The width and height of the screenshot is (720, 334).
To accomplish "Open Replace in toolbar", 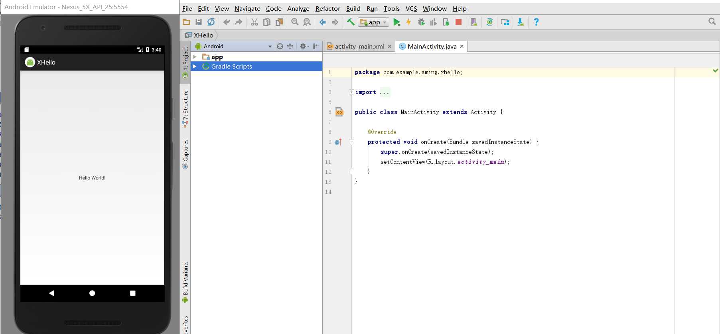I will coord(307,22).
